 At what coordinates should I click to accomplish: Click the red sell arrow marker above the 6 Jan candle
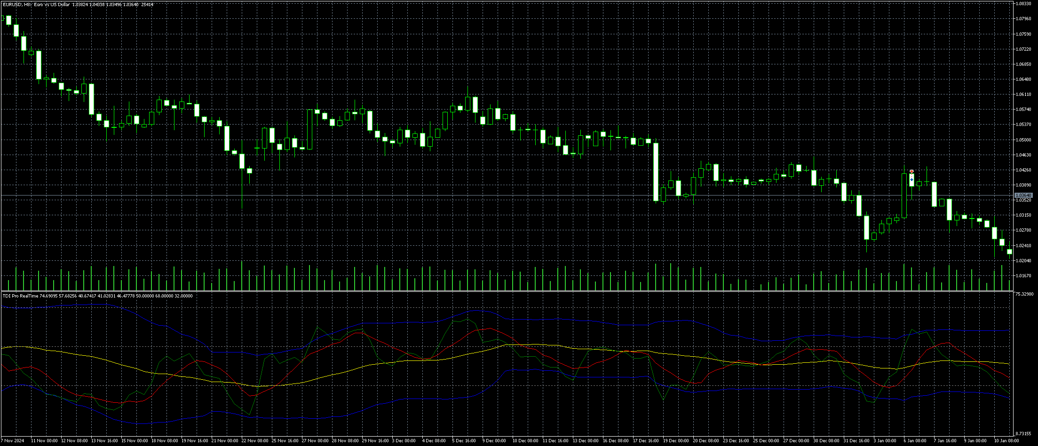911,172
